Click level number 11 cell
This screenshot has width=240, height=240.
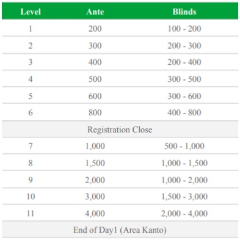point(31,213)
